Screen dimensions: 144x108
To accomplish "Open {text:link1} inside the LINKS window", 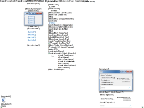I will (31, 17).
